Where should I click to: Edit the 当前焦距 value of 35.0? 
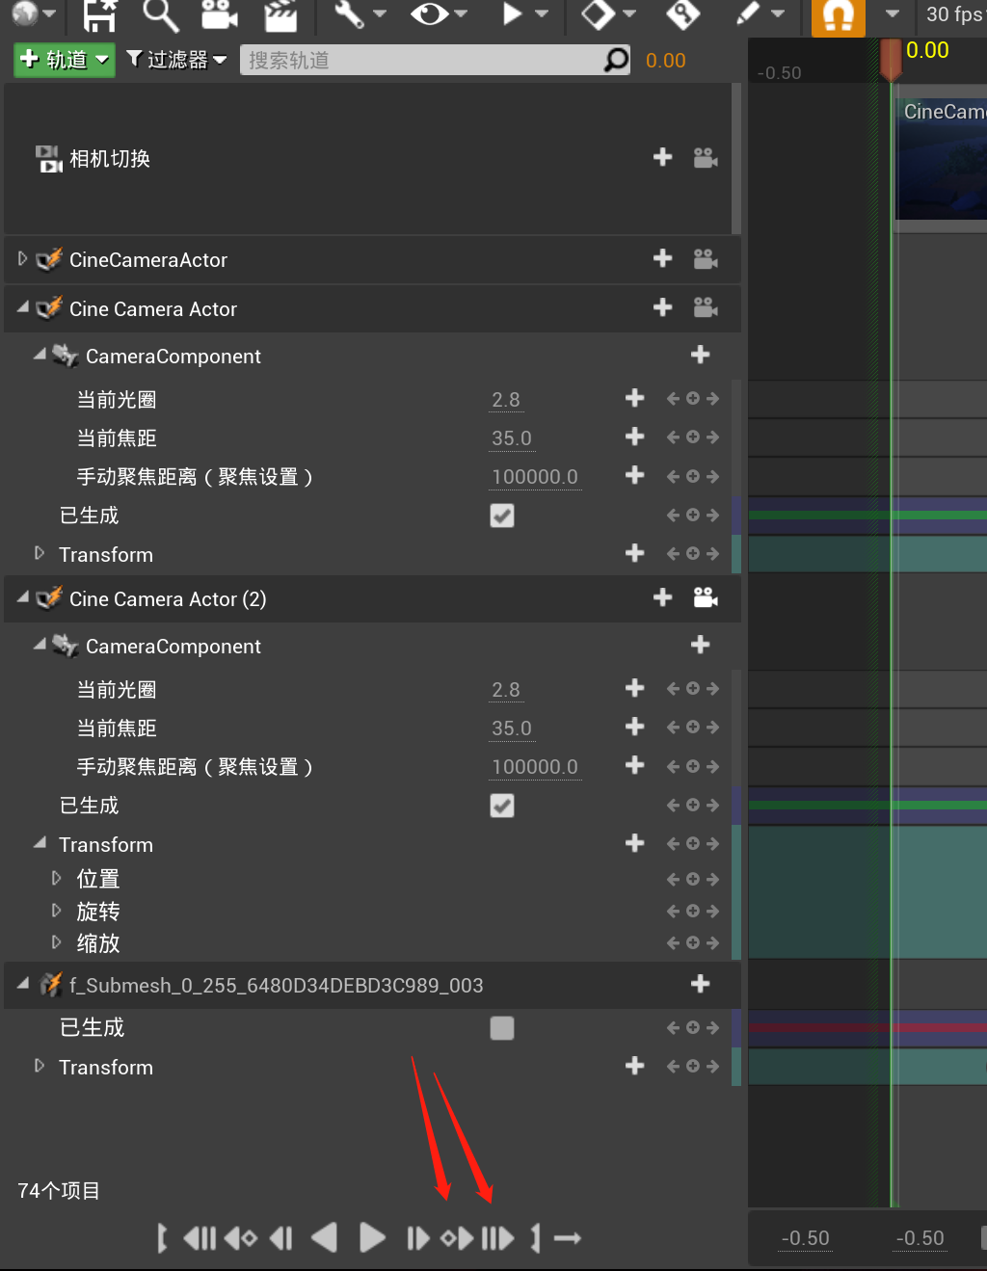[511, 437]
